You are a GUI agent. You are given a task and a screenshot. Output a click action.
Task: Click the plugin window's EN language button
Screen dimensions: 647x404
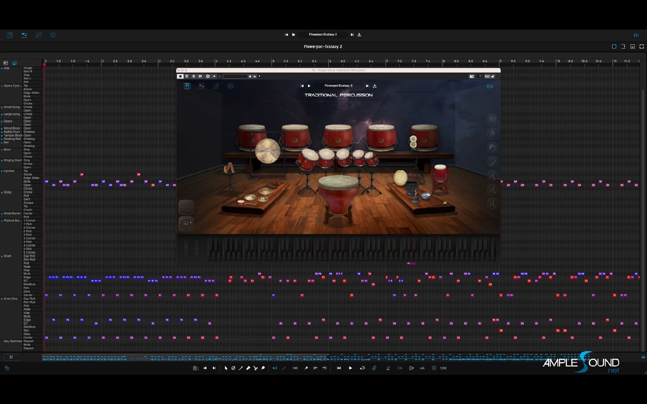490,86
